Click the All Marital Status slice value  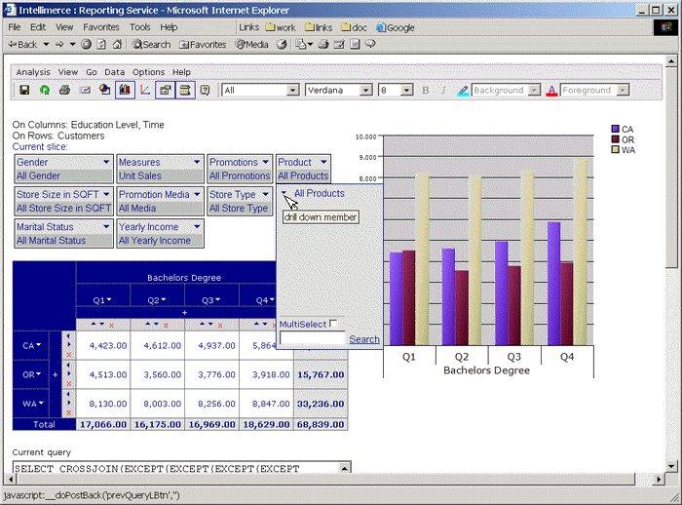[52, 240]
